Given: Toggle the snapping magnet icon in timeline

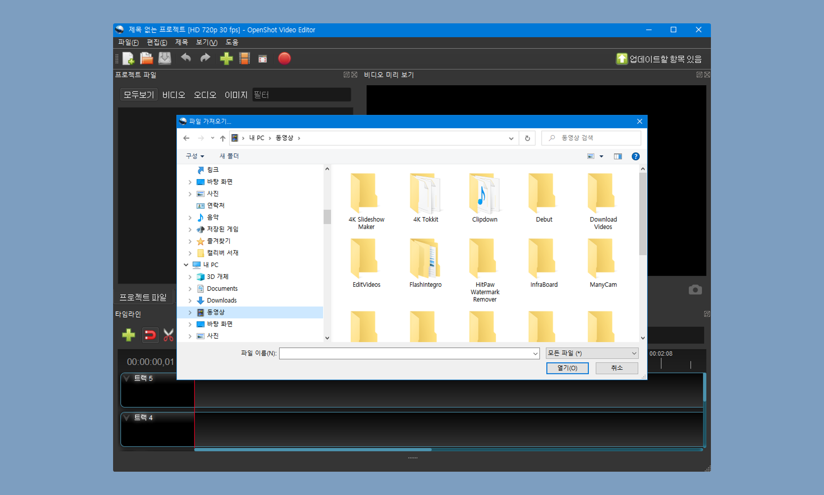Looking at the screenshot, I should pos(150,335).
